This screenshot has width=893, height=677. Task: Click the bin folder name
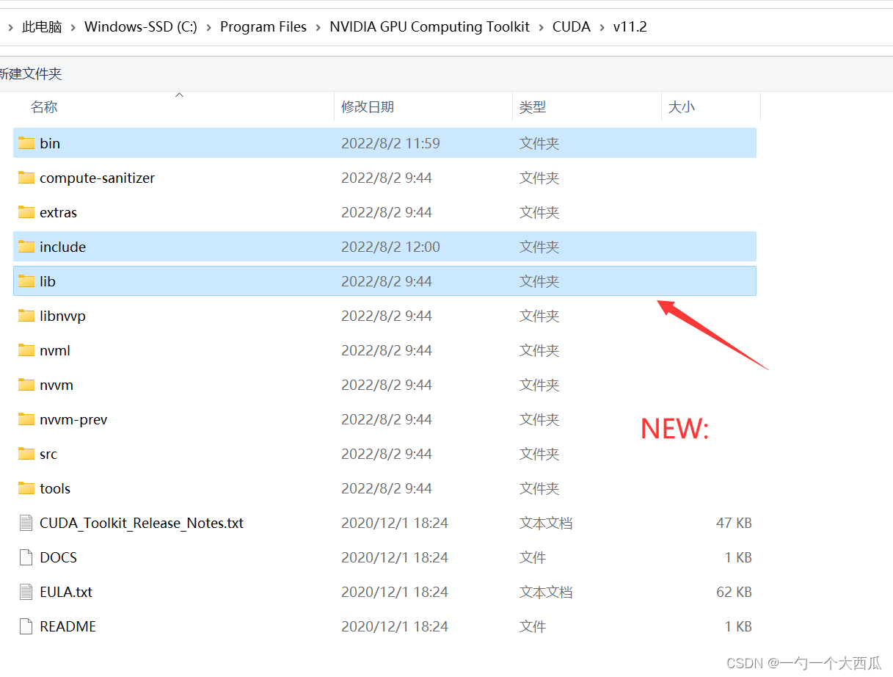click(x=50, y=143)
